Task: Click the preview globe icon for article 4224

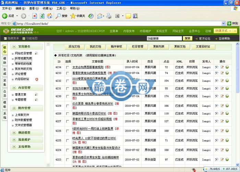Action: coord(227,150)
